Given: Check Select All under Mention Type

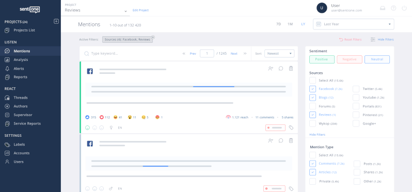Looking at the screenshot, I should pyautogui.click(x=313, y=155).
